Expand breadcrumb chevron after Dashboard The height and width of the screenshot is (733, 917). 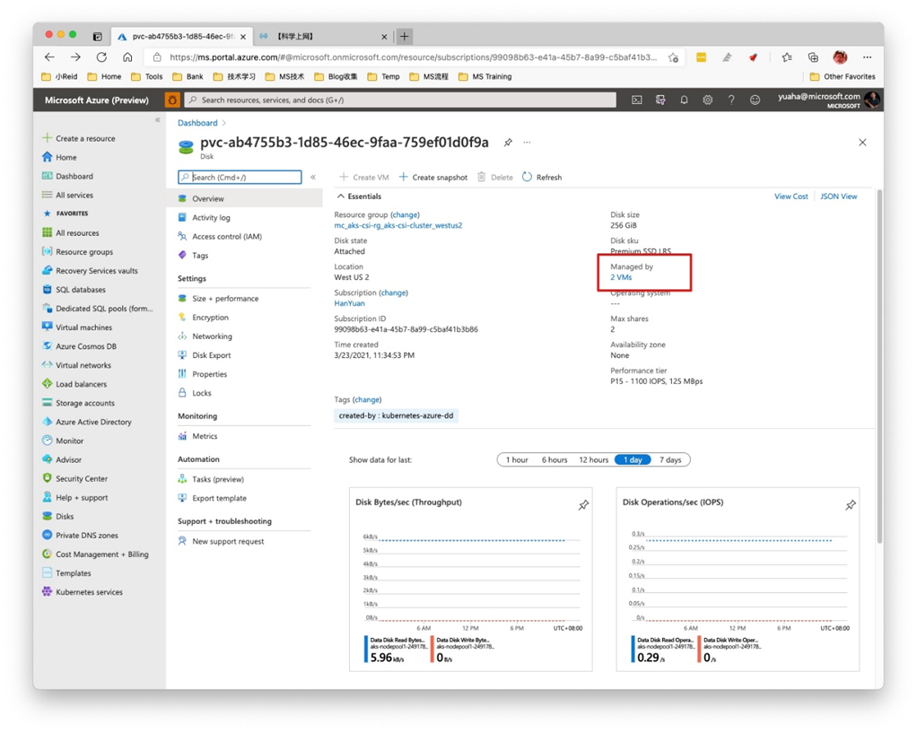[x=224, y=123]
